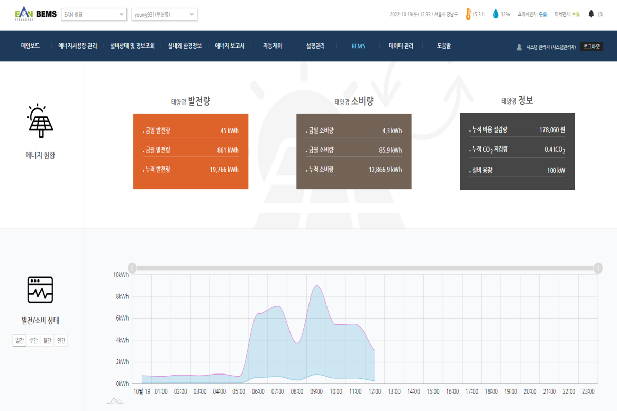This screenshot has width=617, height=411.
Task: Click the humidity water drop icon
Action: coord(496,14)
